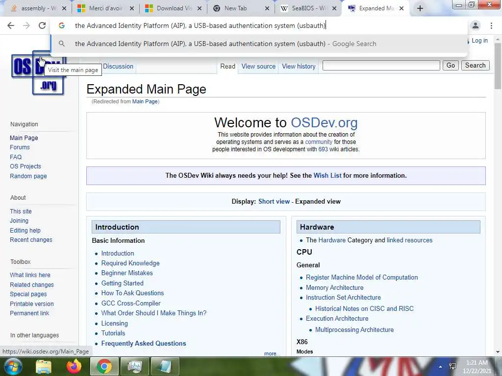
Task: Go back with the browser back arrow
Action: [11, 25]
